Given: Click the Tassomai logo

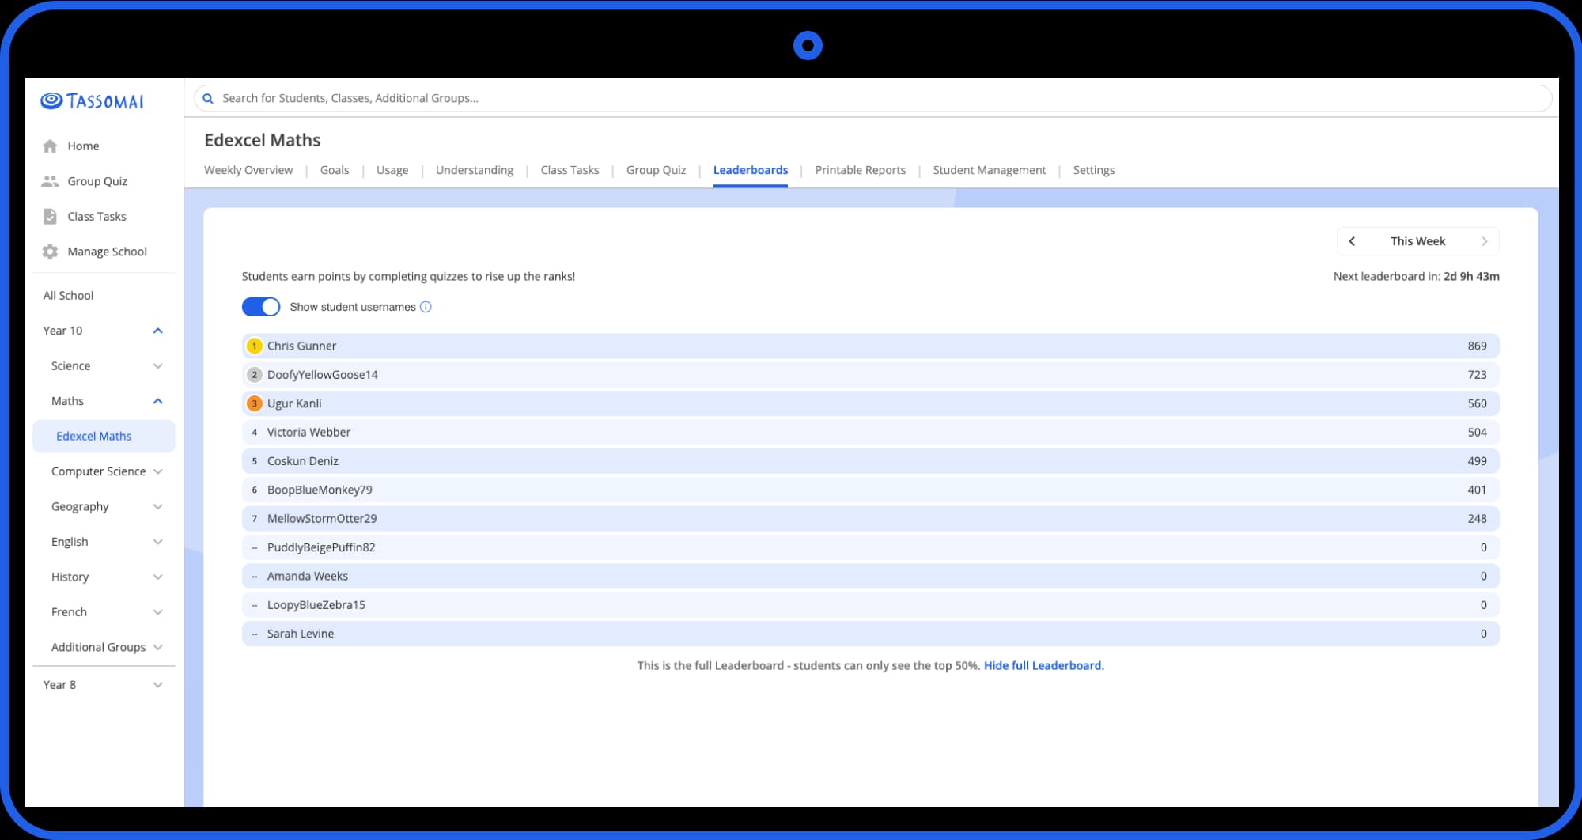Looking at the screenshot, I should click(92, 101).
